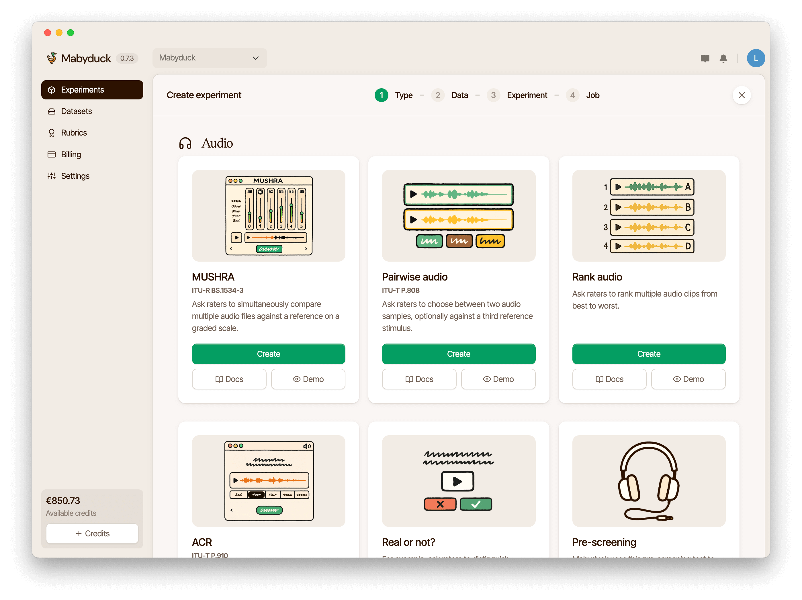This screenshot has width=802, height=600.
Task: Add Credits to your balance
Action: coord(92,533)
